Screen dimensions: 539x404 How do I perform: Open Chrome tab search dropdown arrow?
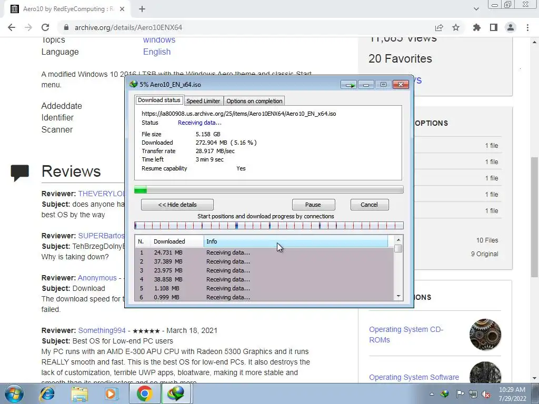pyautogui.click(x=476, y=9)
